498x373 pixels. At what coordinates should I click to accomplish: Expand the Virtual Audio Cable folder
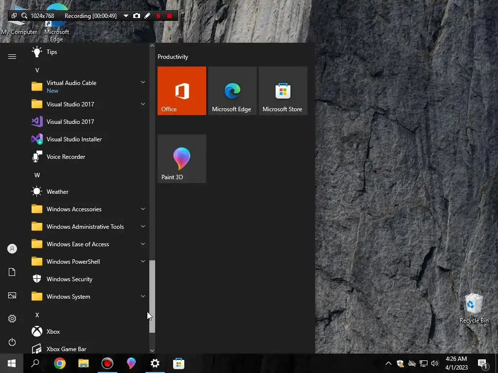pyautogui.click(x=143, y=83)
